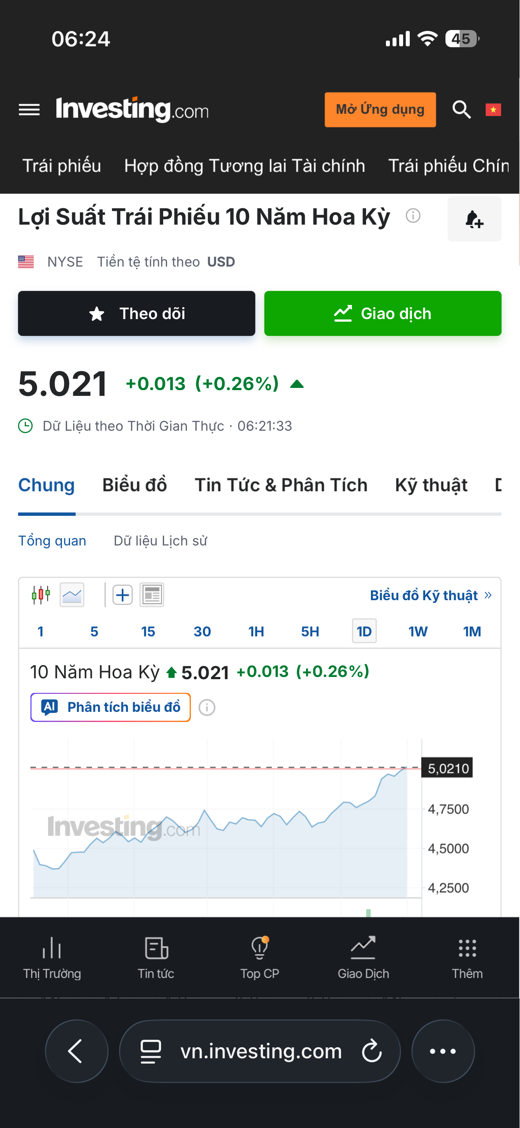Tap the search magnifier icon
The height and width of the screenshot is (1128, 520).
(x=461, y=109)
